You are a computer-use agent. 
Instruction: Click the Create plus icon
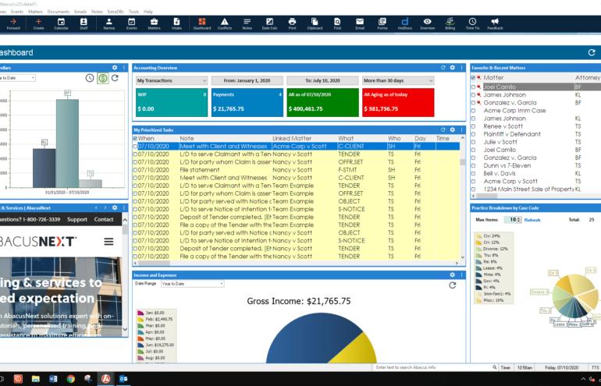click(38, 23)
